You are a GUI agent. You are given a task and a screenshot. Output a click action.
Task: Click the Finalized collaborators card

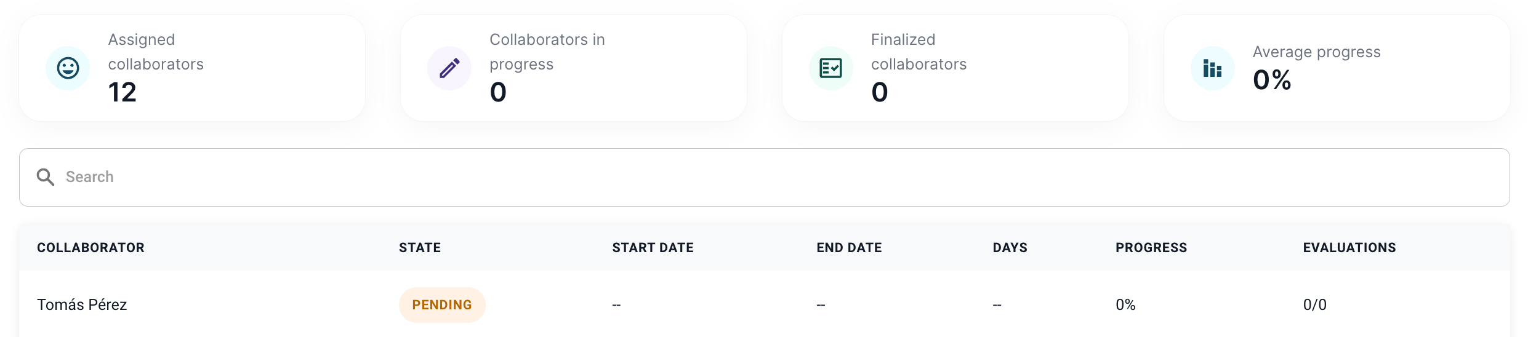click(955, 68)
